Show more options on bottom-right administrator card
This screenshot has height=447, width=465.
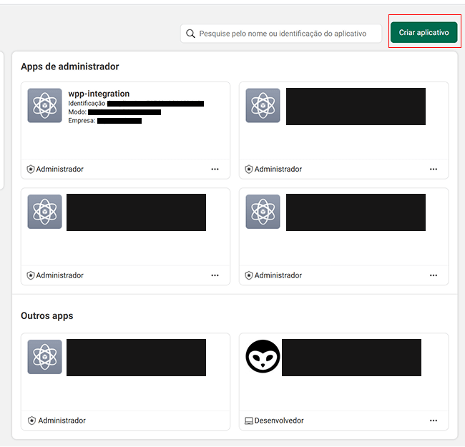coord(433,275)
